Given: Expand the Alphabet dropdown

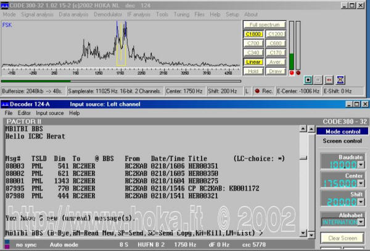Looking at the screenshot, I should tap(361, 222).
